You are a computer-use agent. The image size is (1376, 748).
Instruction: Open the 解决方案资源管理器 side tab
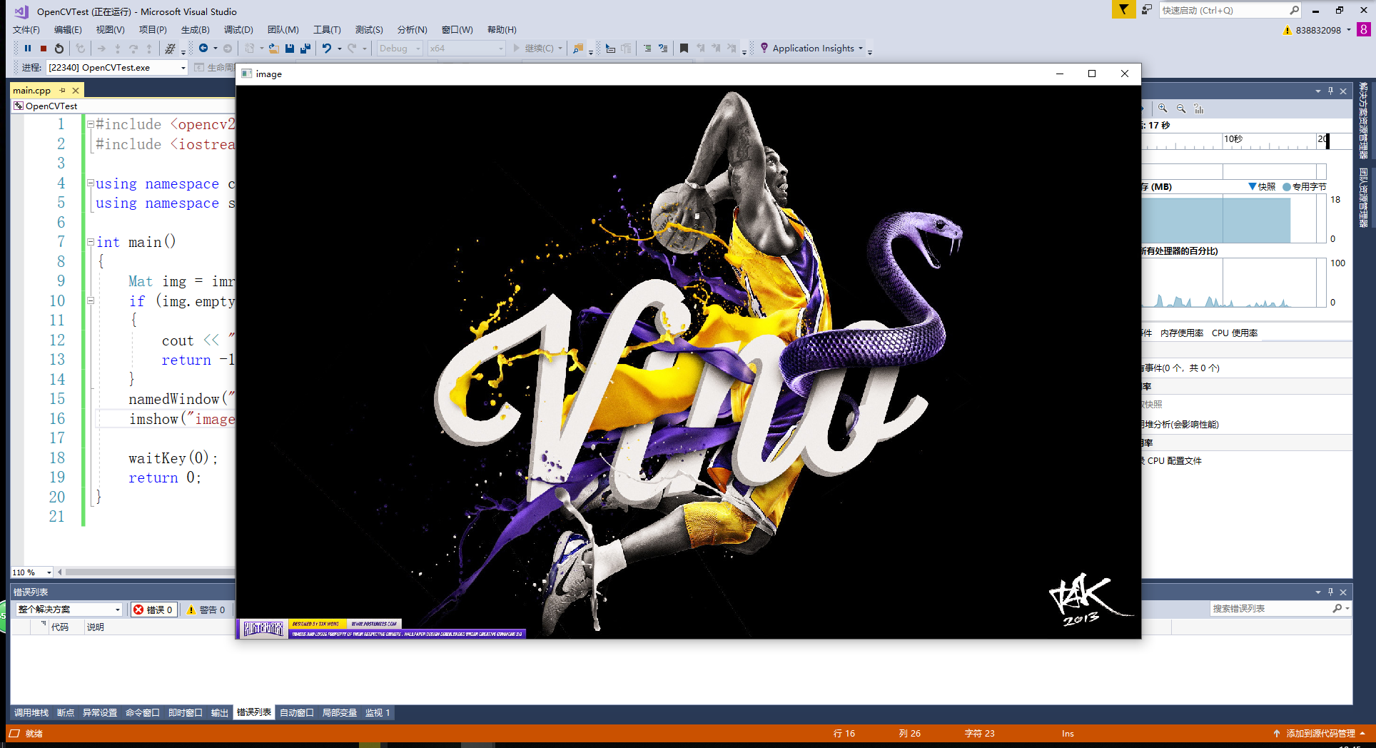(x=1364, y=121)
